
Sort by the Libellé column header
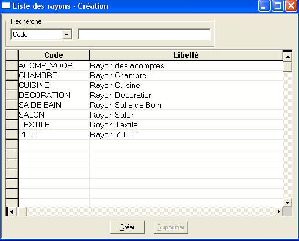(186, 55)
